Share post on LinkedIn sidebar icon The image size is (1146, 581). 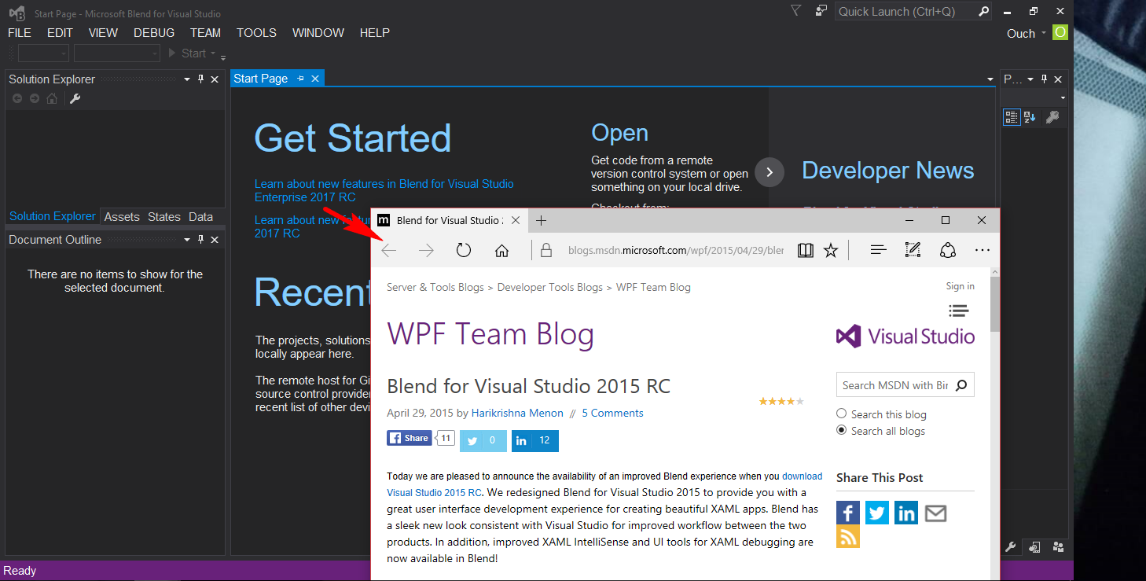click(x=906, y=513)
